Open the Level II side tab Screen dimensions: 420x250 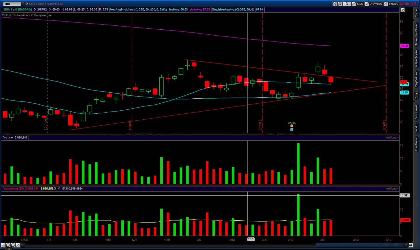(416, 129)
